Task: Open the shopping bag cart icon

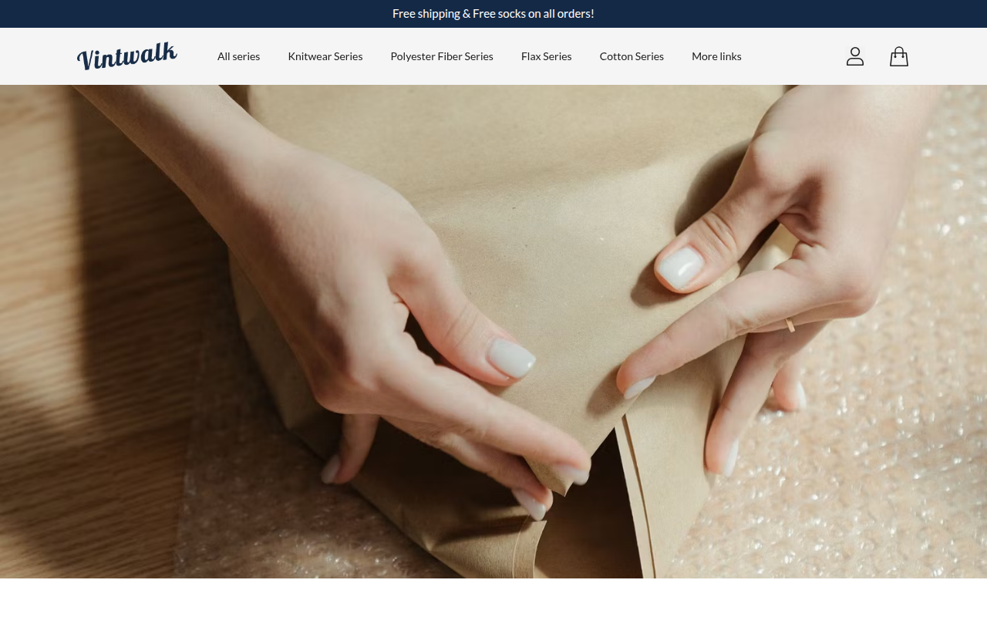Action: 898,56
